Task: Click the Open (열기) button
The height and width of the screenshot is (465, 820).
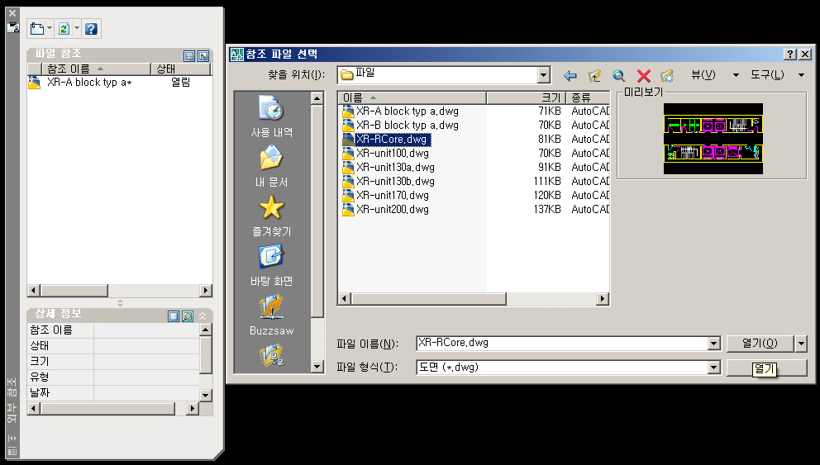Action: (x=760, y=344)
